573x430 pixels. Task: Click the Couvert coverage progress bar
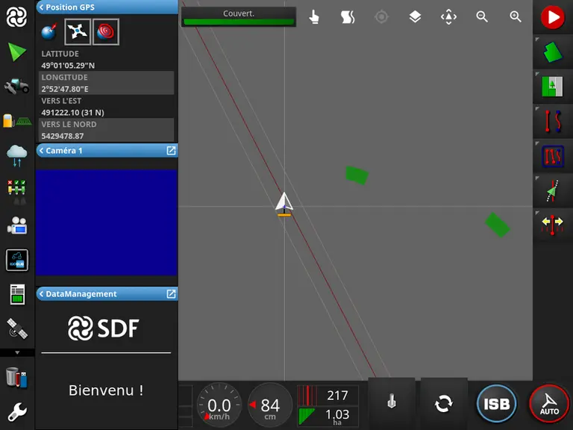[x=239, y=17]
